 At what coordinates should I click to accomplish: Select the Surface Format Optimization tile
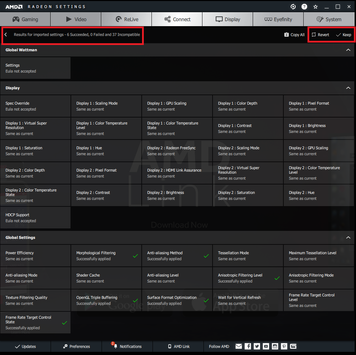click(177, 300)
